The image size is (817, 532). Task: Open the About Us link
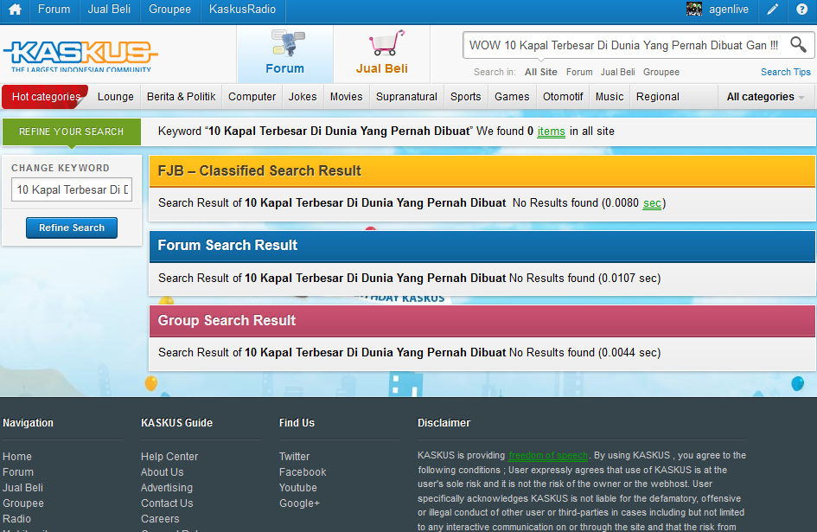(162, 472)
